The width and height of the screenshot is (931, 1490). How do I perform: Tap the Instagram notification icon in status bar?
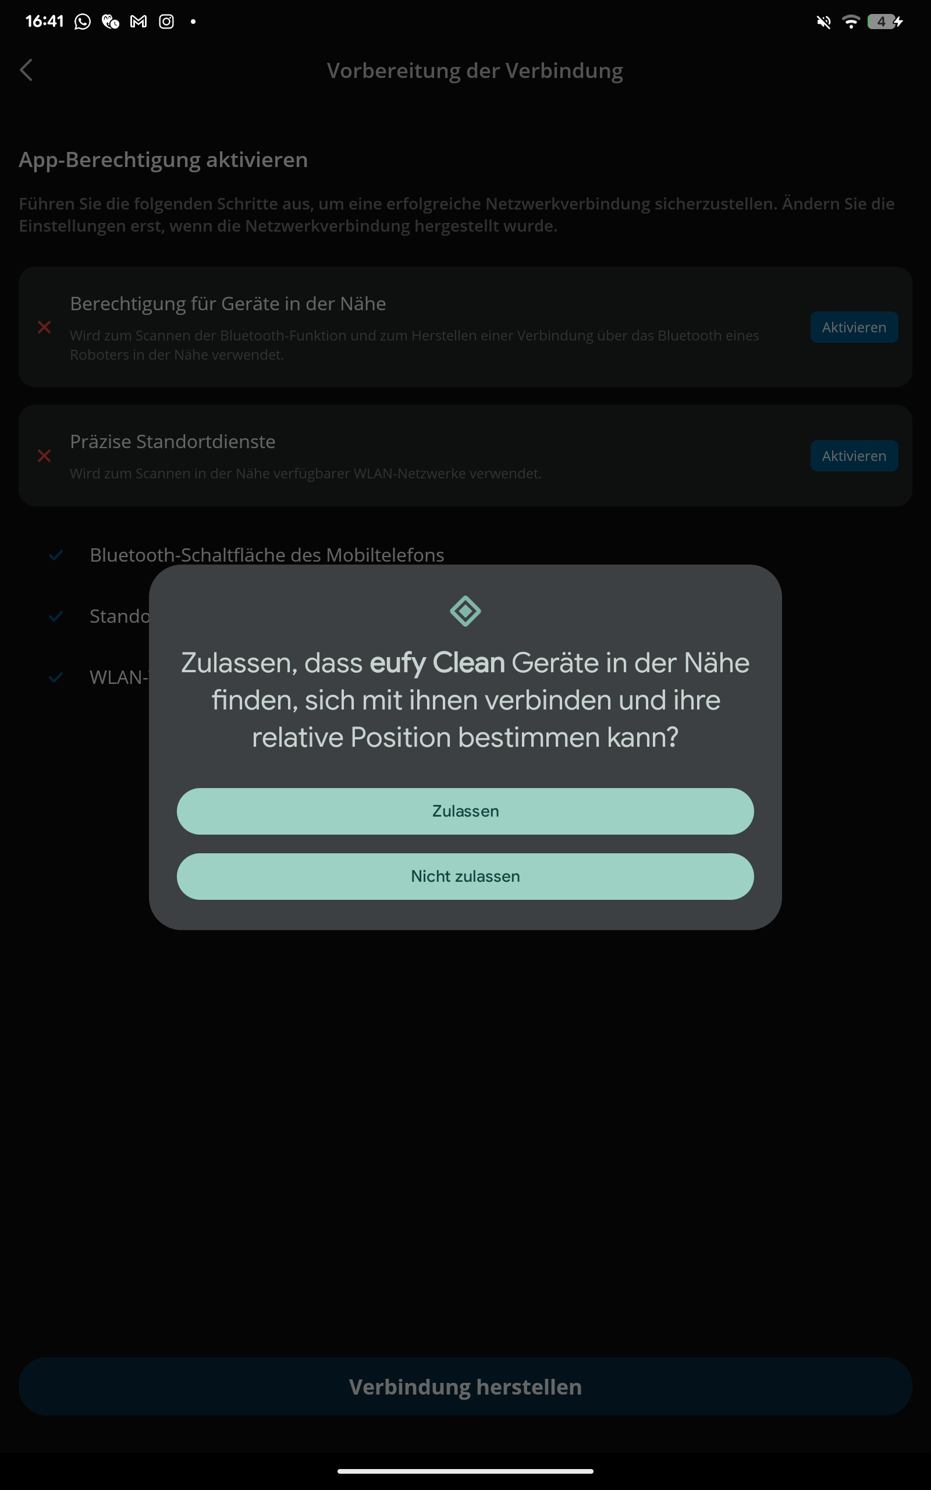[166, 22]
